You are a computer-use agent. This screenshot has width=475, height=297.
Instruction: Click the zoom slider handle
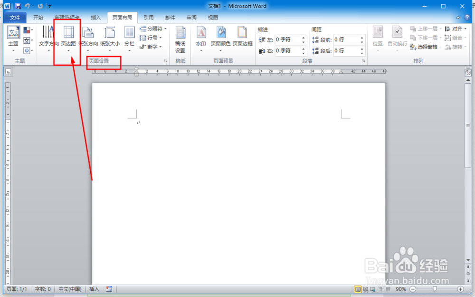click(x=435, y=289)
